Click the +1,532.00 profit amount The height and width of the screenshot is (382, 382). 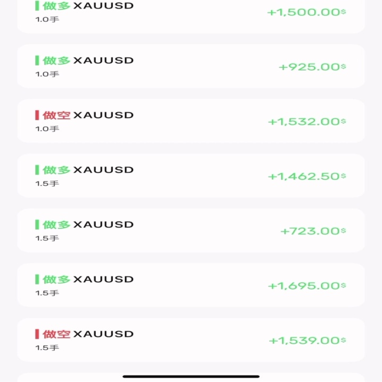pyautogui.click(x=307, y=121)
